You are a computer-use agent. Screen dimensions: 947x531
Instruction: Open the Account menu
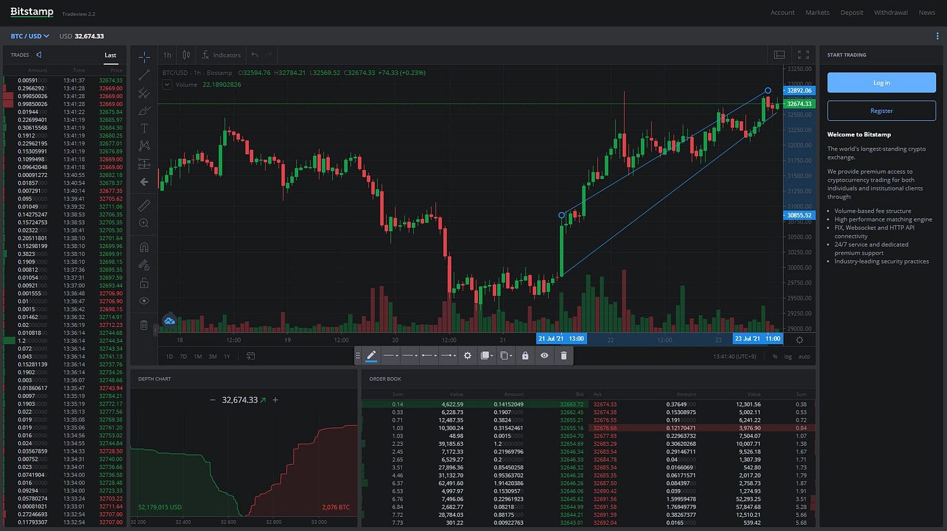point(783,13)
